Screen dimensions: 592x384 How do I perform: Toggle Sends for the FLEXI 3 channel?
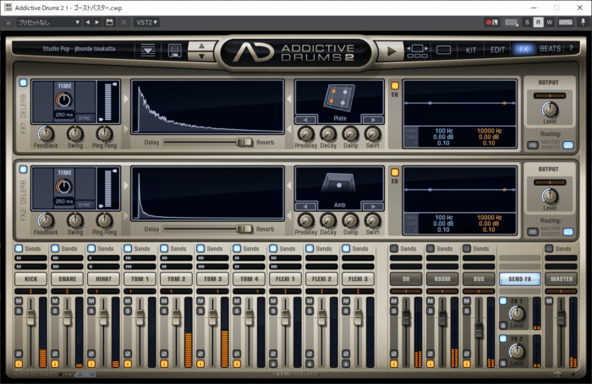tap(346, 248)
